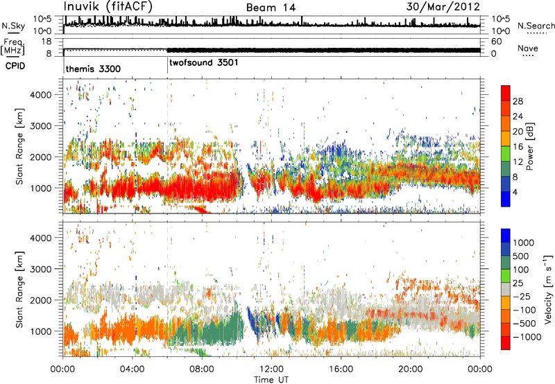Image resolution: width=555 pixels, height=384 pixels.
Task: Click the '4' tick on Power colorbar
Action: (x=515, y=192)
